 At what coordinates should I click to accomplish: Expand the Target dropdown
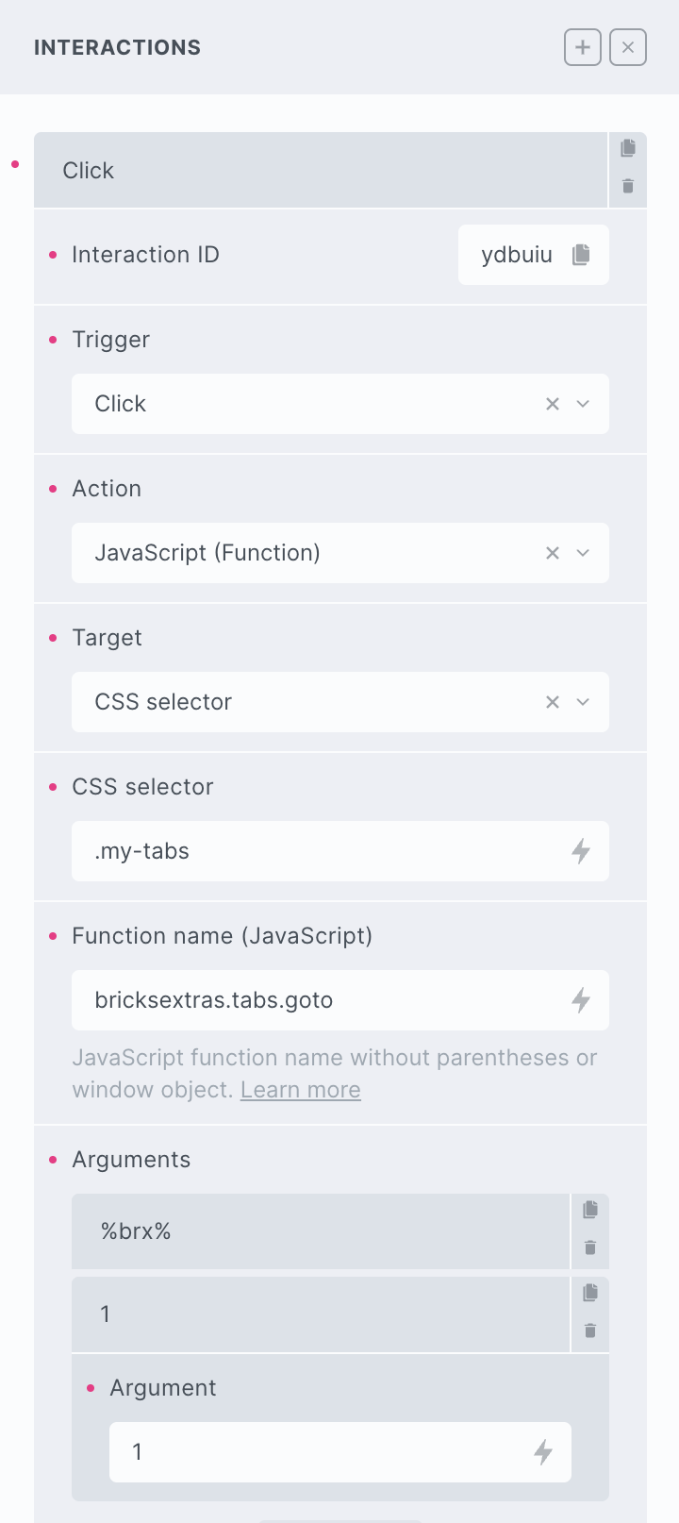(x=583, y=702)
